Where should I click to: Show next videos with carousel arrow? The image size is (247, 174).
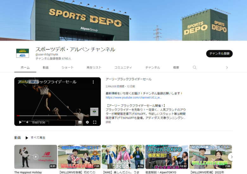coord(231,157)
